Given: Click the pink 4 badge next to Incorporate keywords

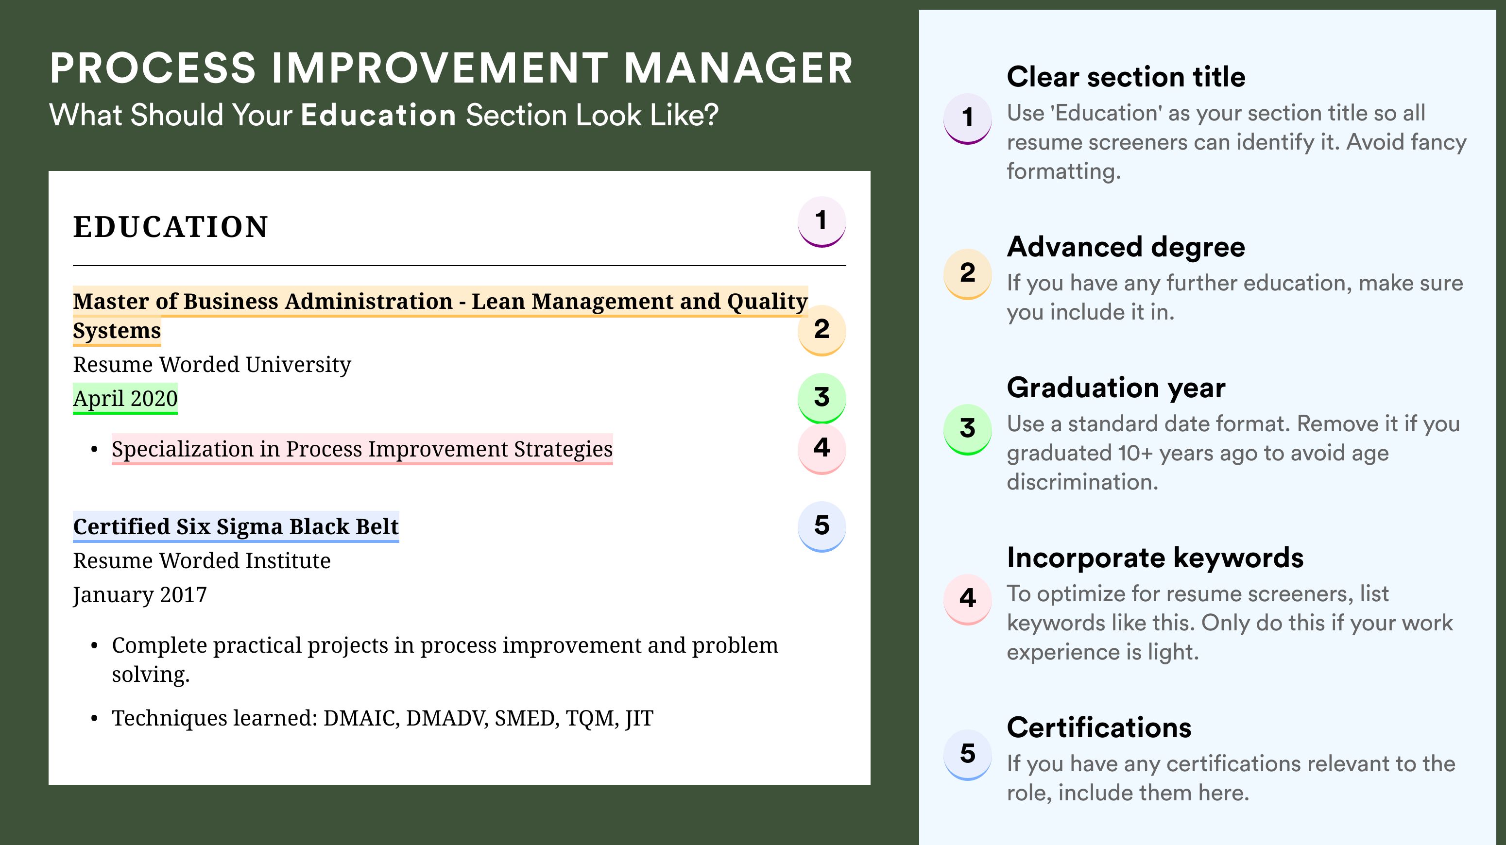Looking at the screenshot, I should pyautogui.click(x=968, y=599).
